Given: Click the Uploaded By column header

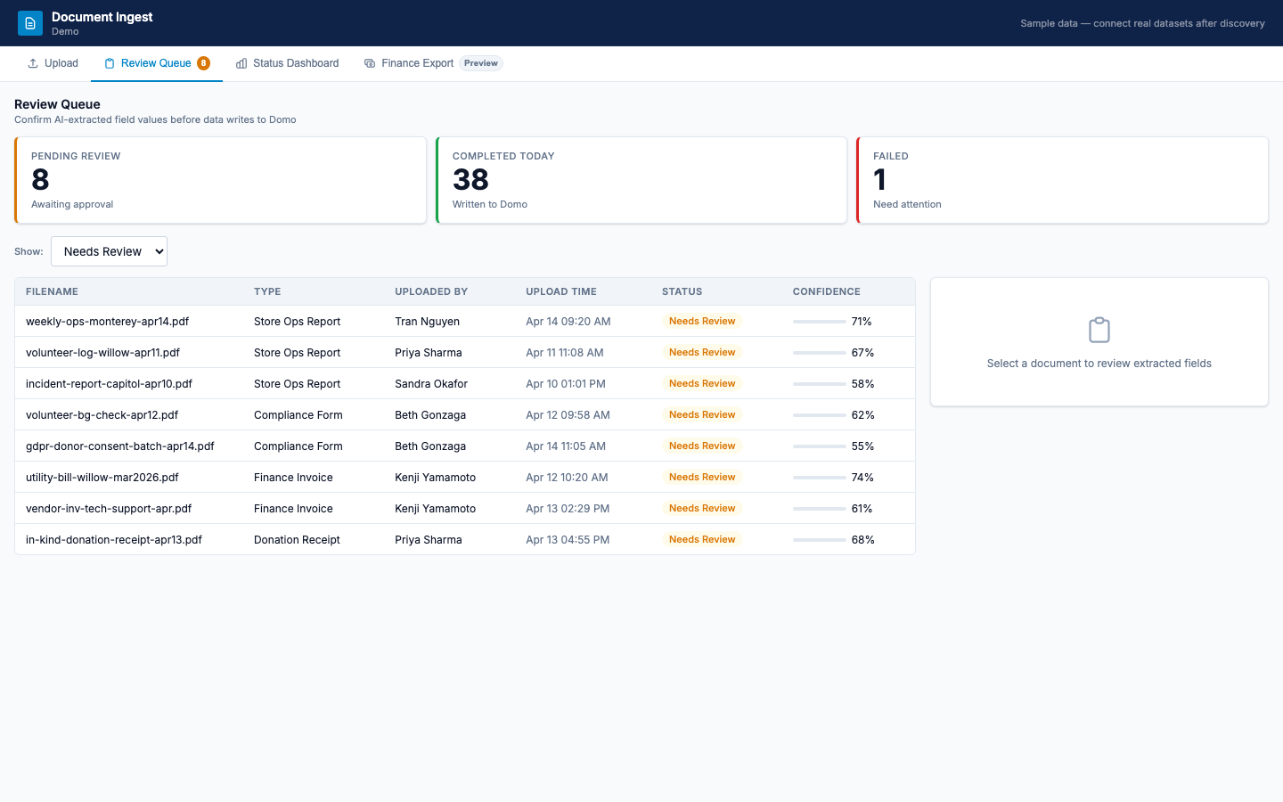Looking at the screenshot, I should coord(431,291).
